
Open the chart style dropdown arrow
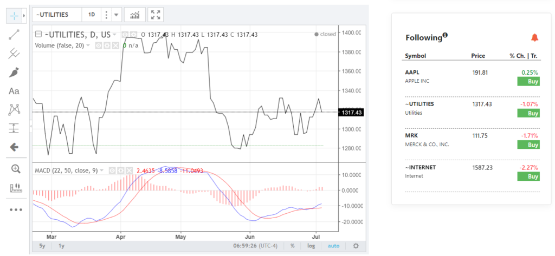[116, 15]
